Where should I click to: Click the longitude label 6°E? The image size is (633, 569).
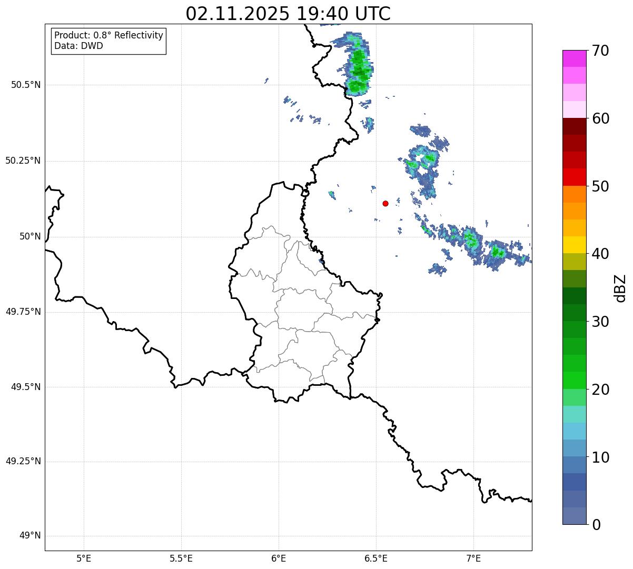pos(279,558)
